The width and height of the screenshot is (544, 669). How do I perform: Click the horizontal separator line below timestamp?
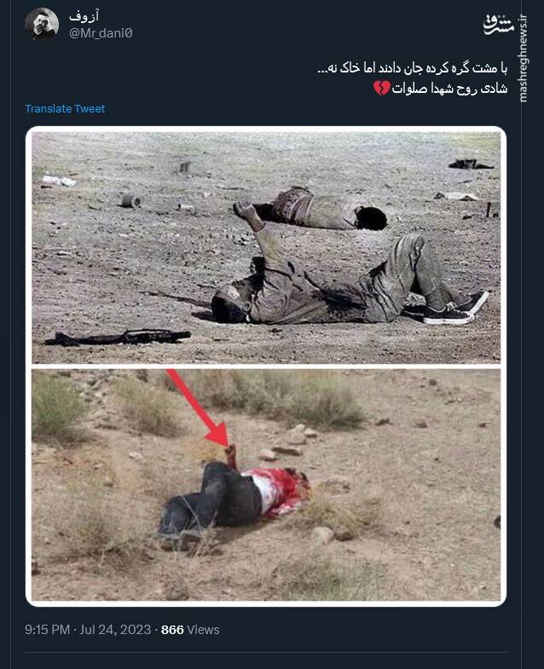click(x=266, y=652)
